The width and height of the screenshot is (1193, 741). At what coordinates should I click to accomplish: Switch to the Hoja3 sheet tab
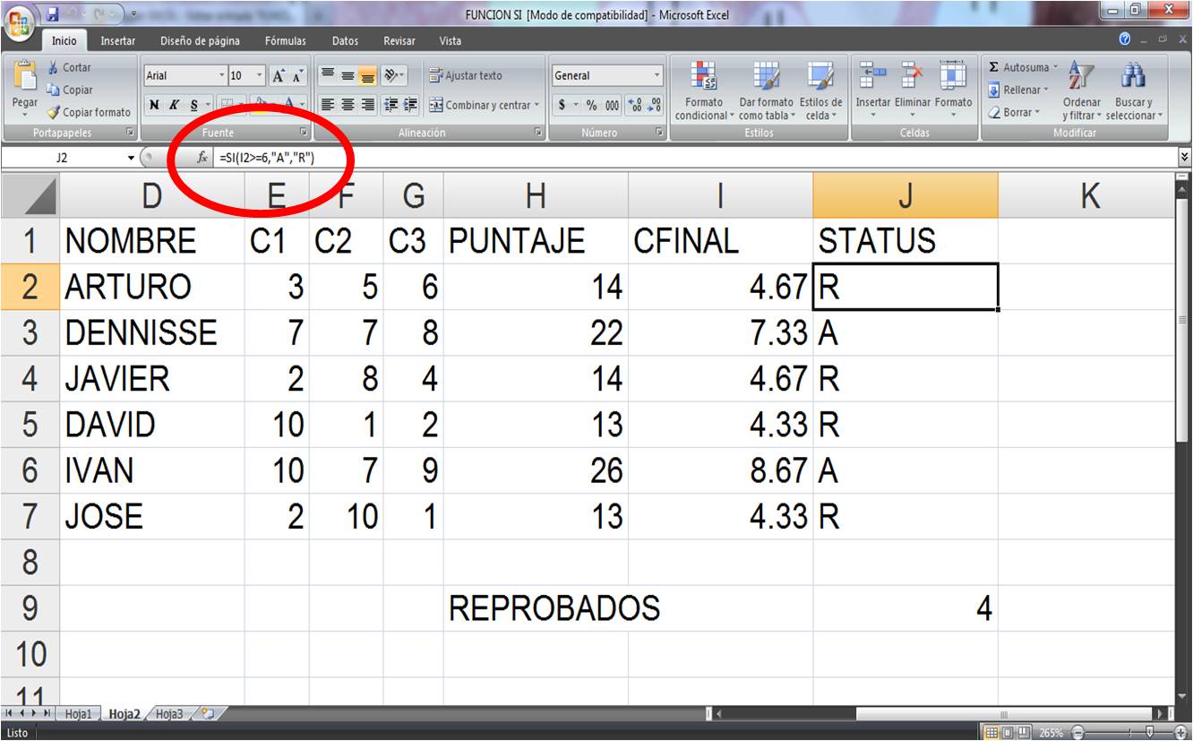click(x=168, y=714)
